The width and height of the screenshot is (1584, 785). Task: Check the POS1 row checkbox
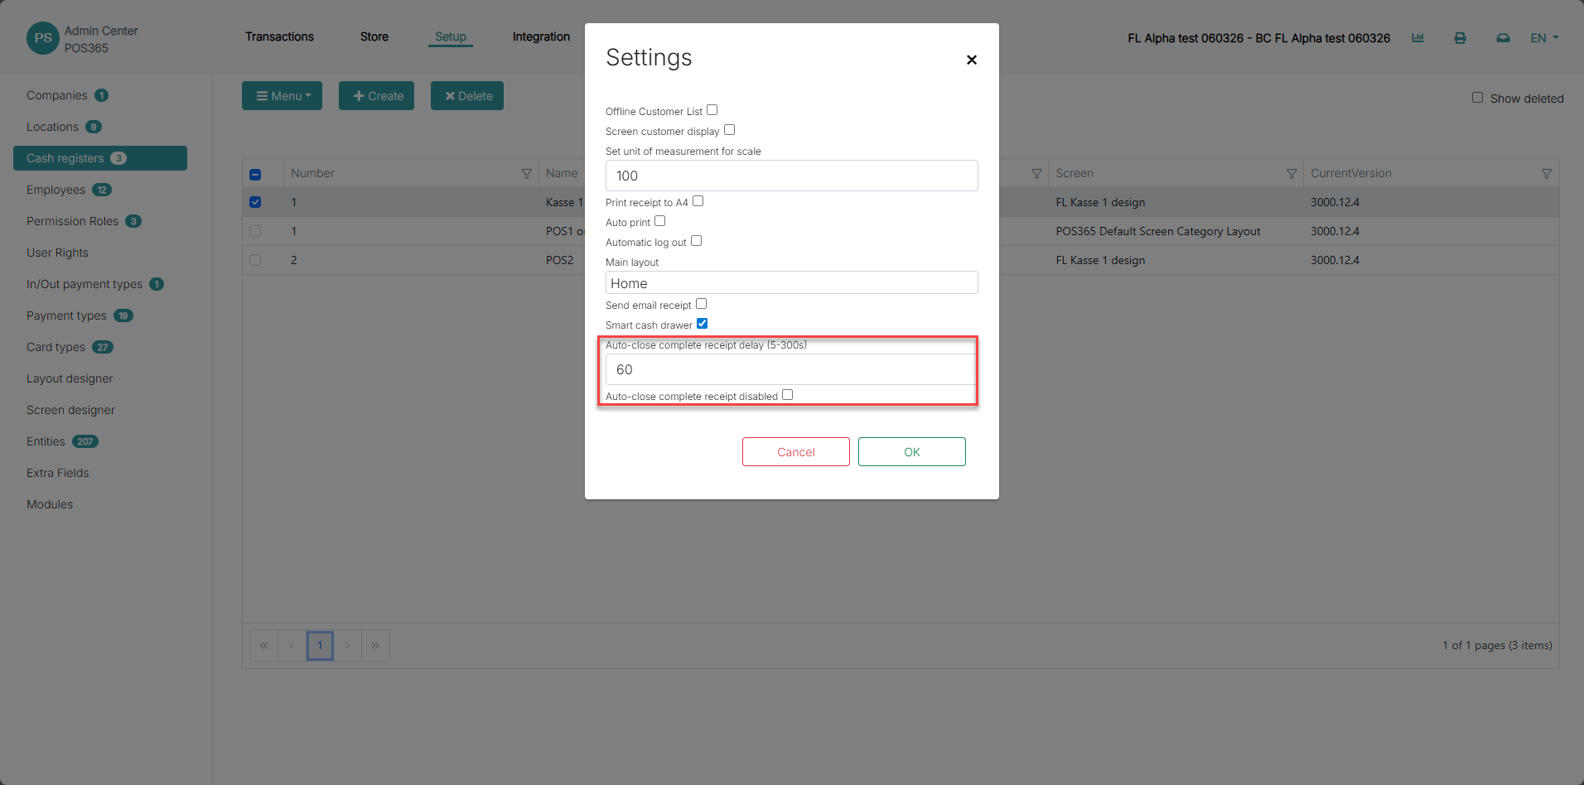point(255,231)
